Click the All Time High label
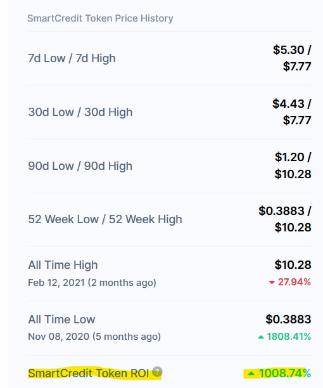Image resolution: width=323 pixels, height=388 pixels. 63,265
